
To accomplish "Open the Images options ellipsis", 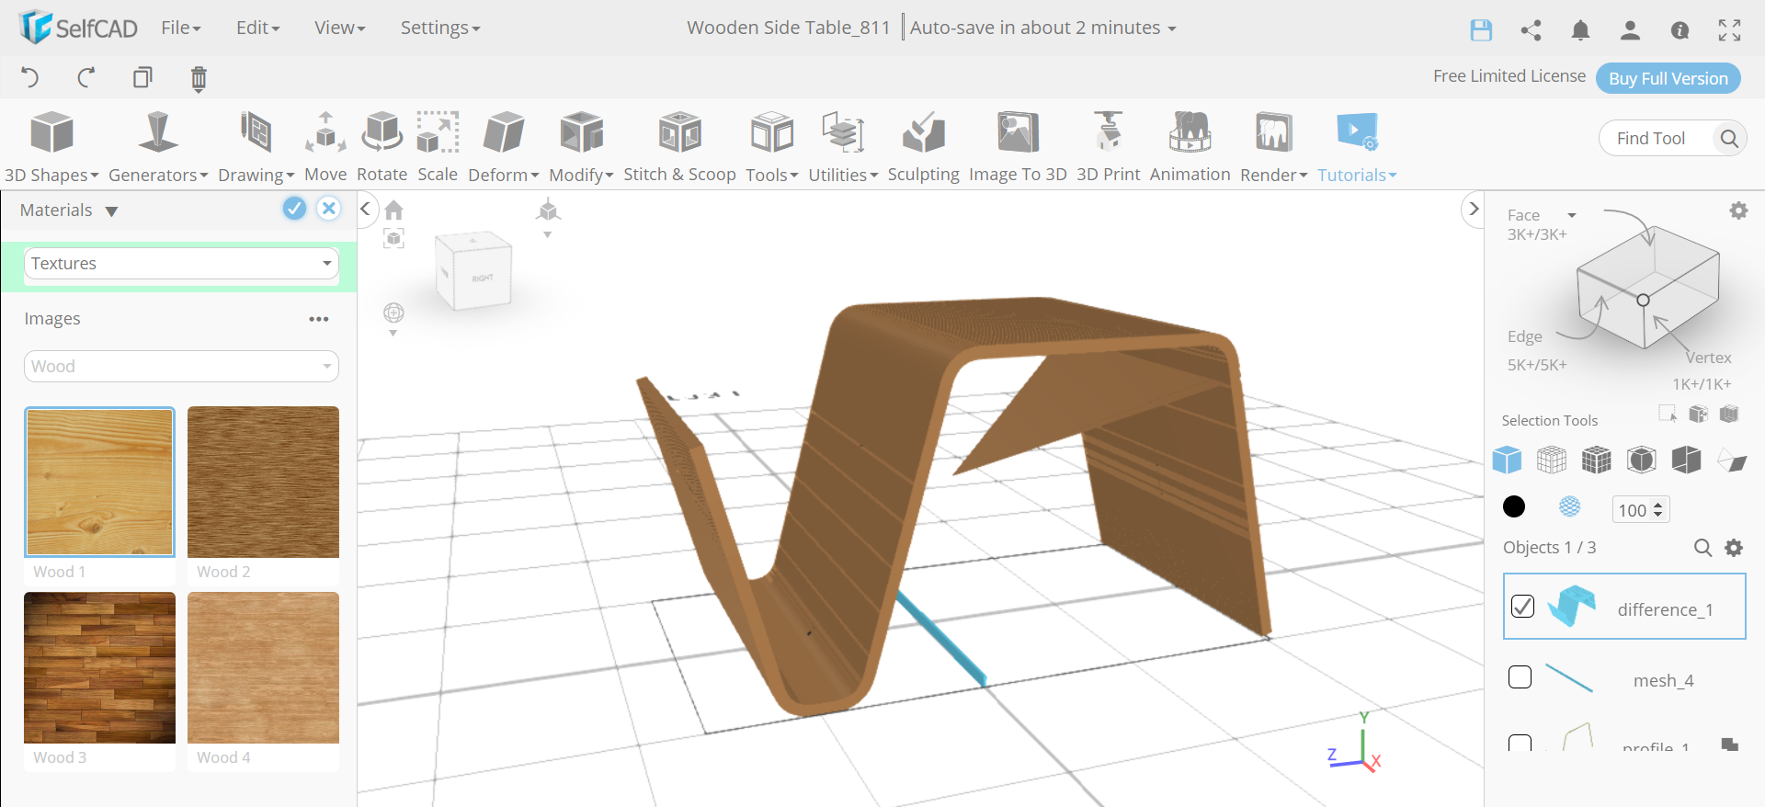I will click(319, 319).
